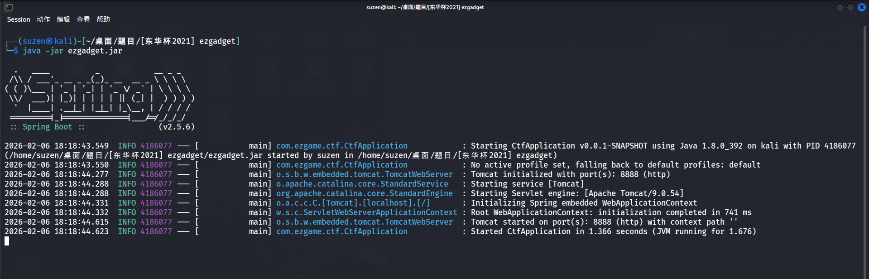Click the window title text in title bar
869x279 pixels.
pos(425,7)
